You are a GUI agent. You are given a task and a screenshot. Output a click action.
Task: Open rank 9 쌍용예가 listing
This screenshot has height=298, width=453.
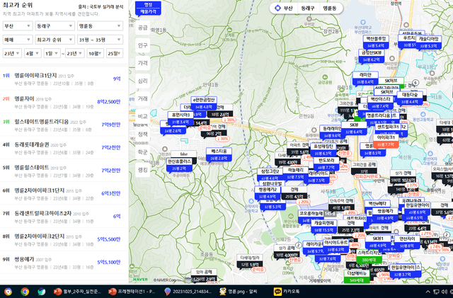pos(64,263)
